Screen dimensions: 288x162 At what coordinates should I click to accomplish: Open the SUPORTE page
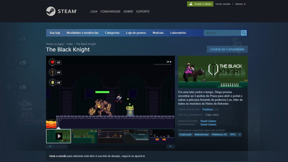click(x=143, y=11)
